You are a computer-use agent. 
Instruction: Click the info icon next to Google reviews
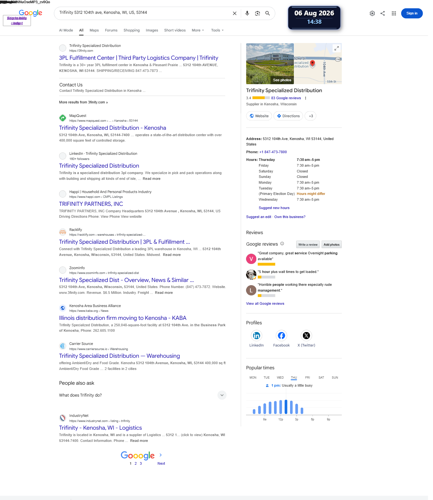click(282, 244)
